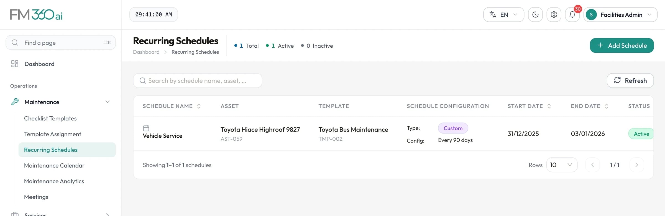Click the 03/01/2026 end date
This screenshot has height=216, width=665.
[x=588, y=134]
